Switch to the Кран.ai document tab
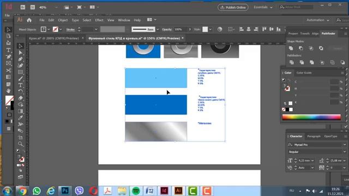This screenshot has width=349, height=196. (54, 38)
